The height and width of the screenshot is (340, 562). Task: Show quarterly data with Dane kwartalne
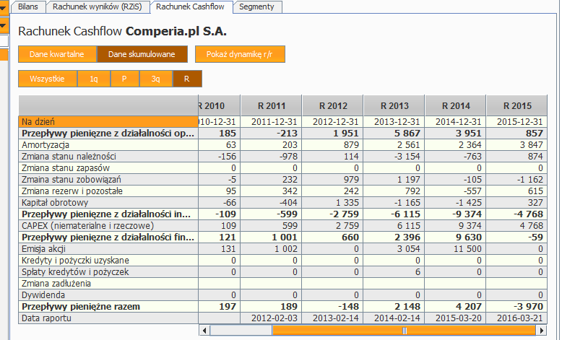point(57,54)
